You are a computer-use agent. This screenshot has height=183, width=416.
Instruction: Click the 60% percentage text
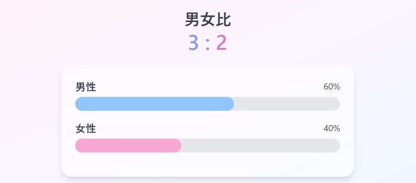(332, 87)
